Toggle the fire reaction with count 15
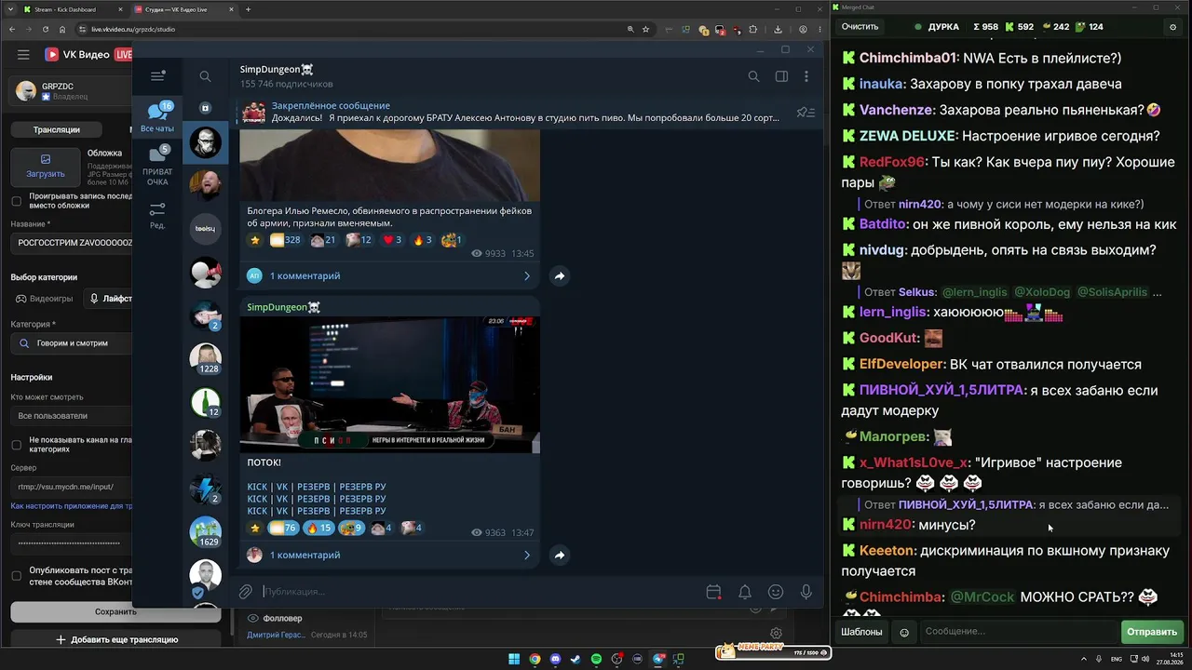Viewport: 1192px width, 670px height. [x=318, y=529]
